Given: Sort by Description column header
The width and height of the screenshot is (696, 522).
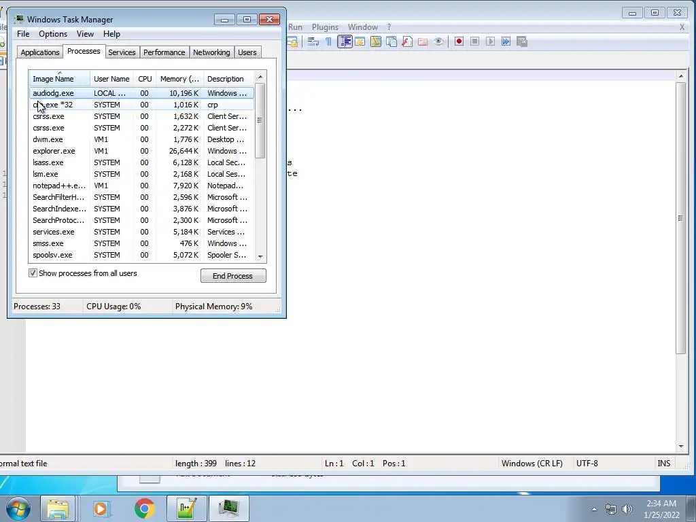Looking at the screenshot, I should click(228, 79).
